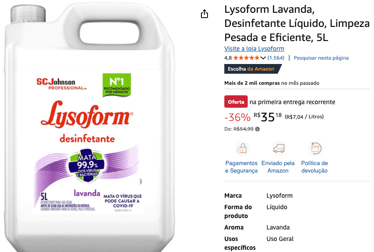Open the 1.564 reviews count link

[x=276, y=58]
